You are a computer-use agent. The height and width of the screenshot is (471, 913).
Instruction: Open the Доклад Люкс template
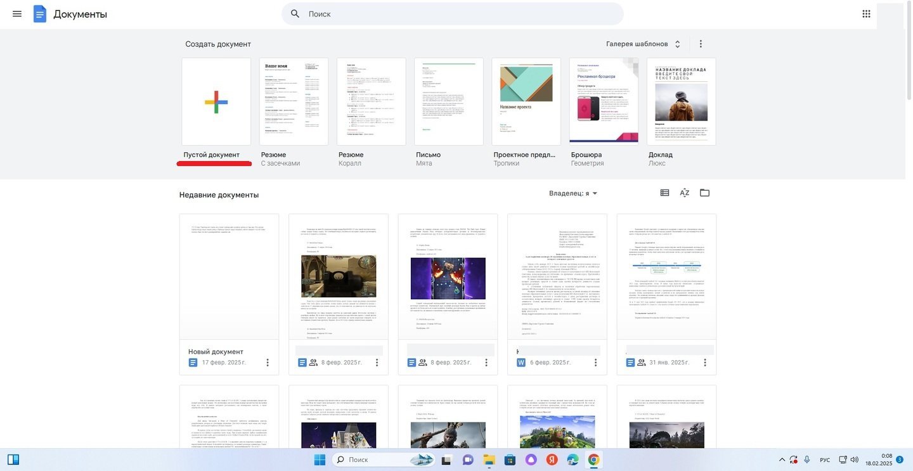682,101
